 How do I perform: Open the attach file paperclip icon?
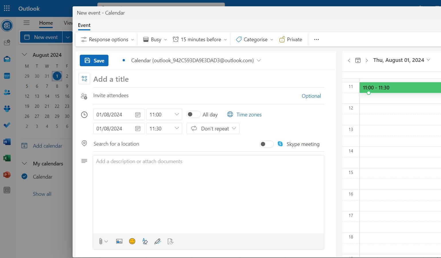point(101,241)
